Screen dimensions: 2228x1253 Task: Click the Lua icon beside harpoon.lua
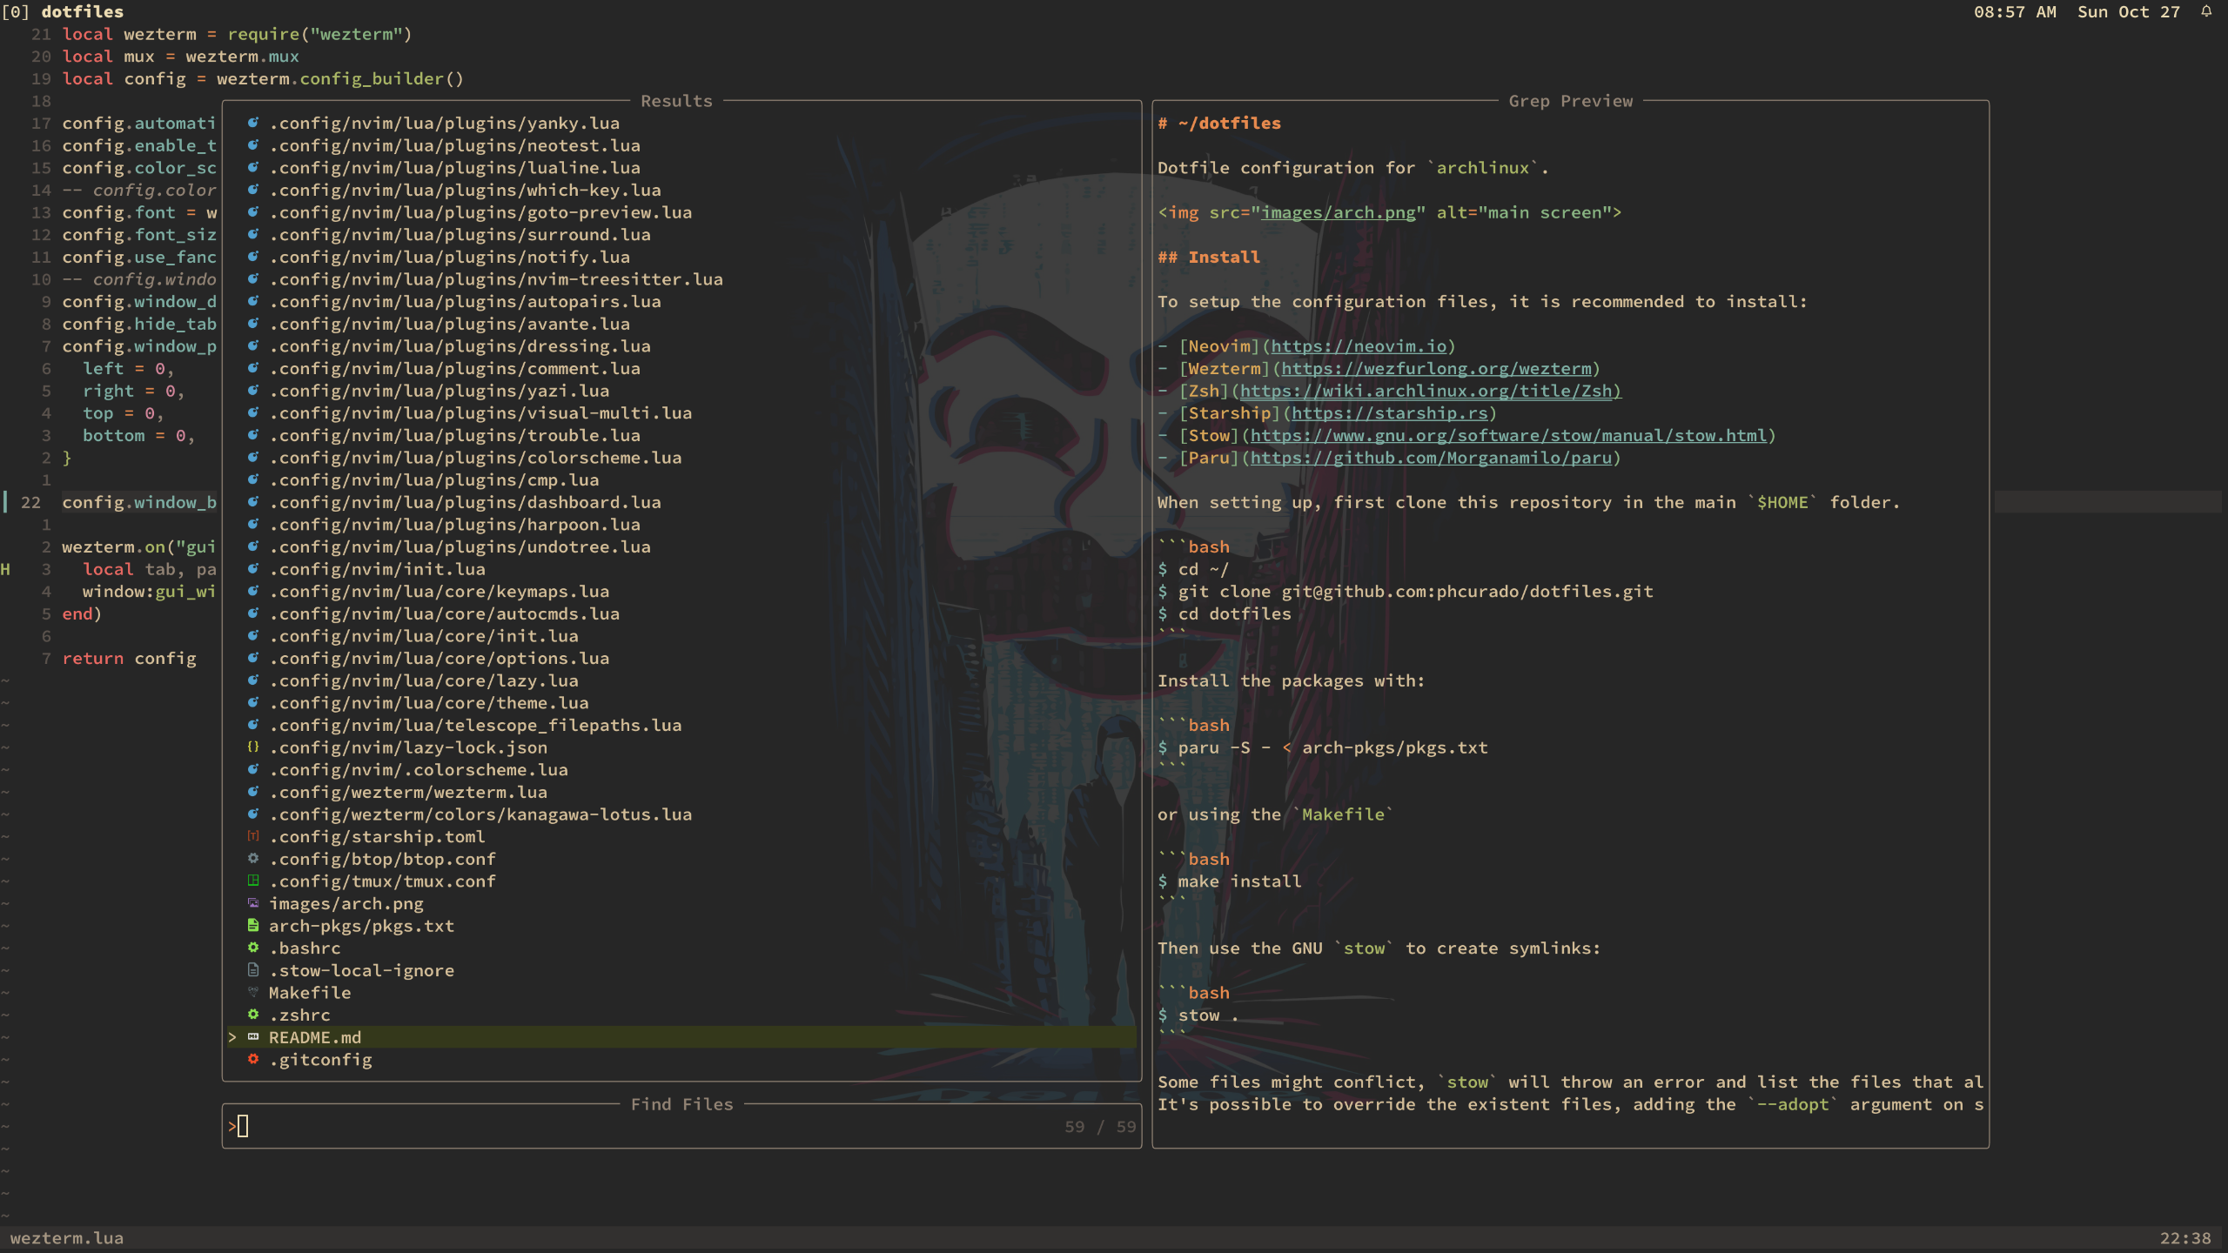click(x=252, y=524)
